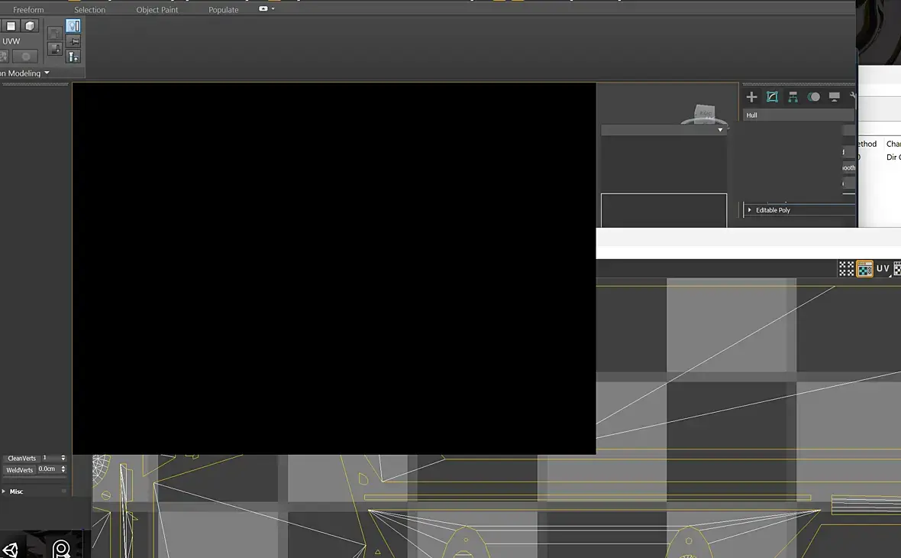
Task: Click the WeldVerts button
Action: point(20,470)
